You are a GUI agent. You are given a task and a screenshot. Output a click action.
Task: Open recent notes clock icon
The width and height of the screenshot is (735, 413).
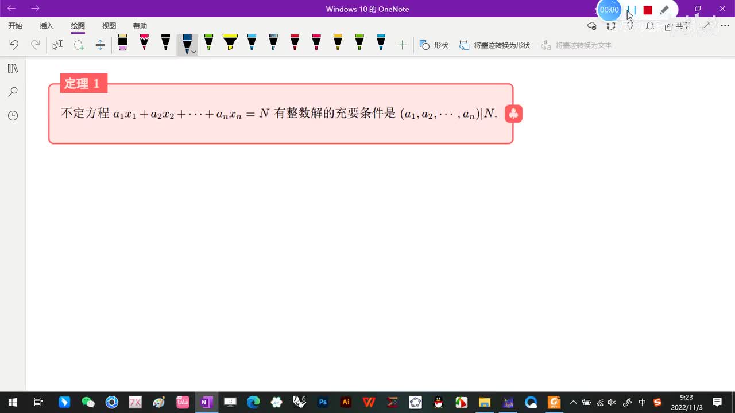[x=13, y=115]
